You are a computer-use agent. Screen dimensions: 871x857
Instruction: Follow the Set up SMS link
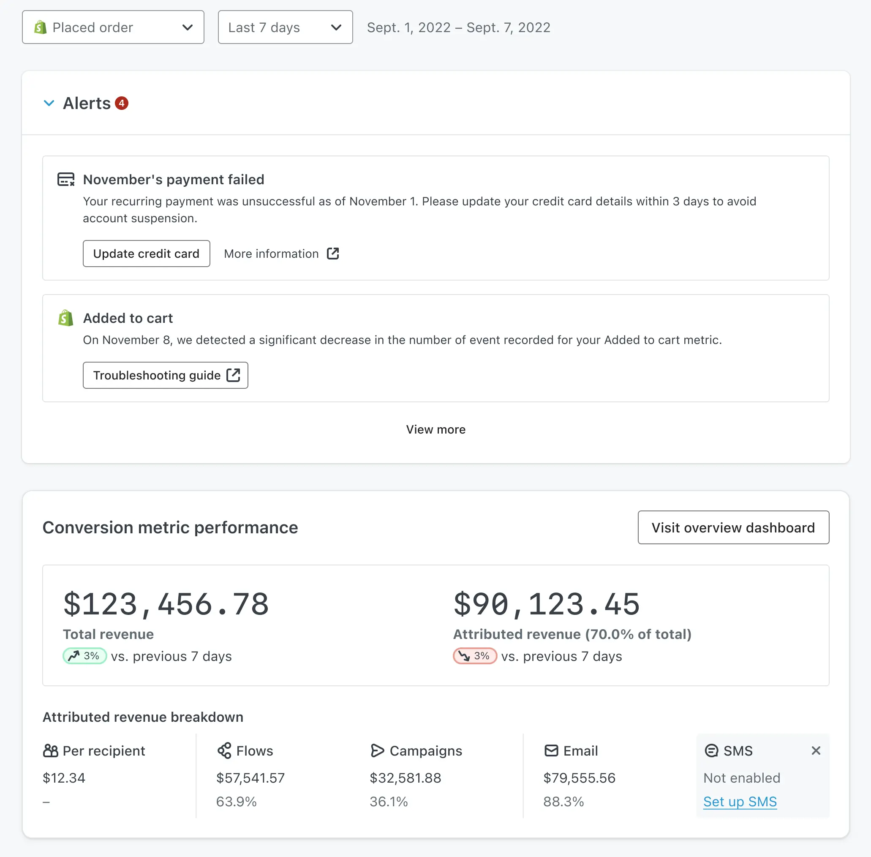tap(740, 802)
